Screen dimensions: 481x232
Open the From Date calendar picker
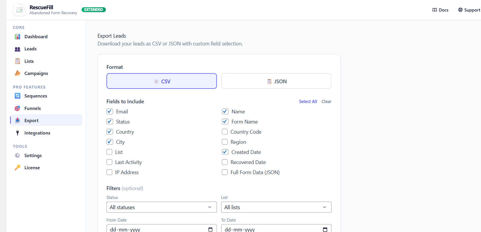point(210,229)
